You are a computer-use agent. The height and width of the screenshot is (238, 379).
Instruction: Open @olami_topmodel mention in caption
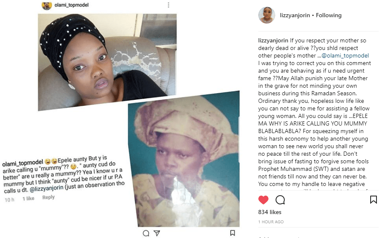pos(345,55)
